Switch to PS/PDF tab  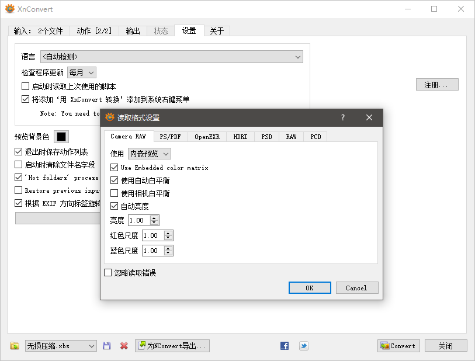coord(170,137)
